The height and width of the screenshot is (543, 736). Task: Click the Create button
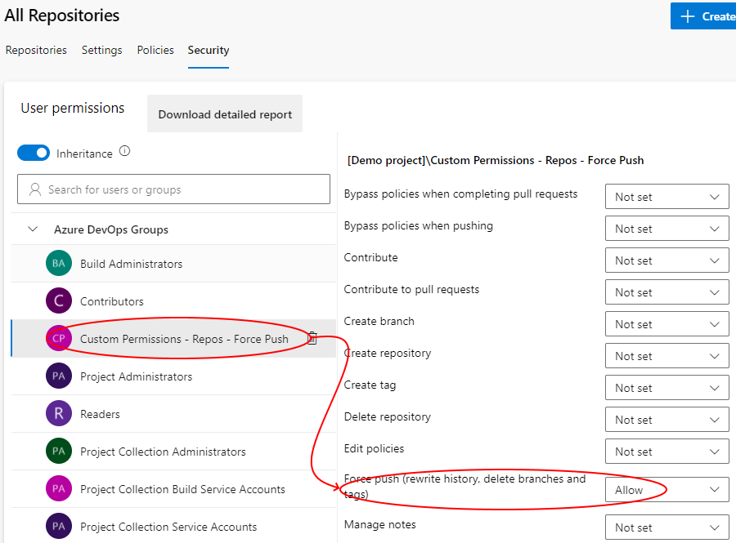pos(706,16)
